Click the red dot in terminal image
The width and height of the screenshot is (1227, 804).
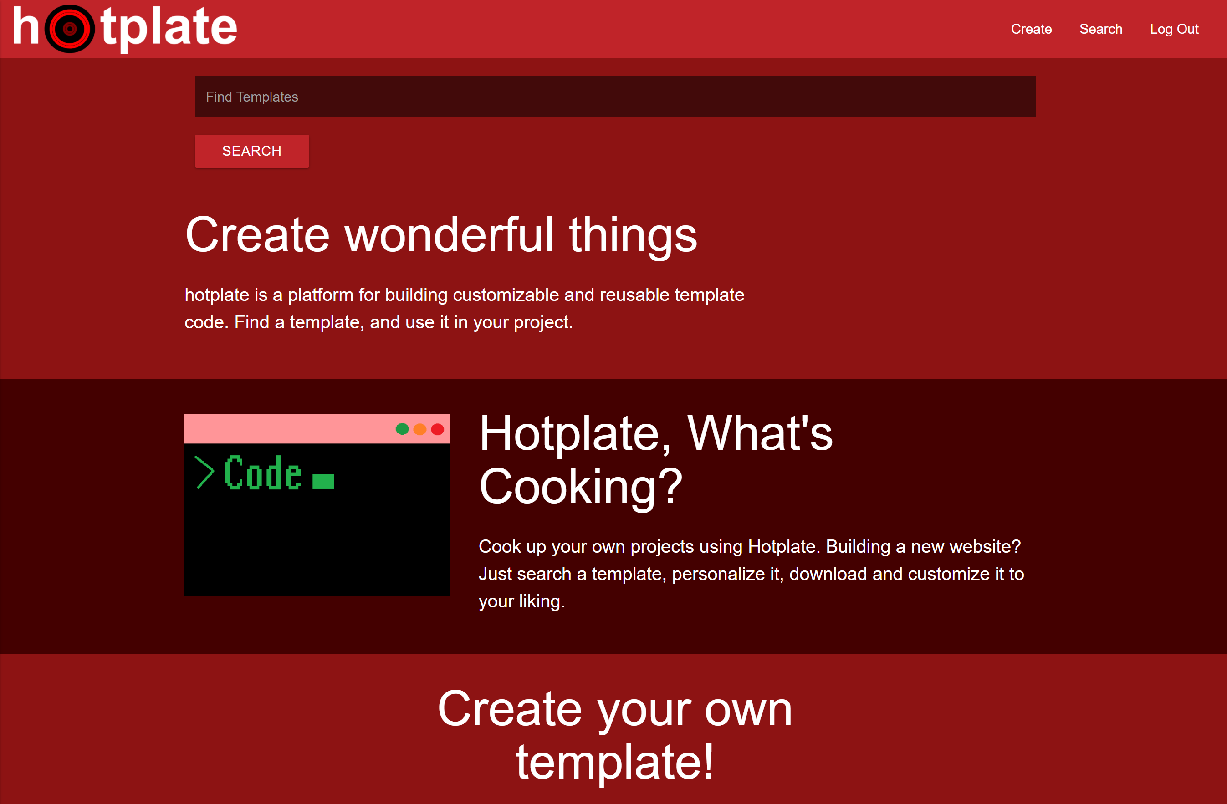point(437,429)
